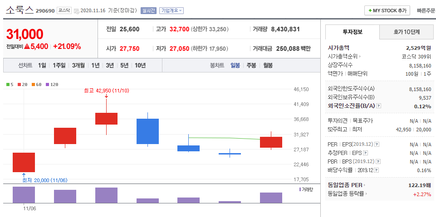The image size is (436, 217).
Task: Click the 투자의견 label
Action: 338,121
